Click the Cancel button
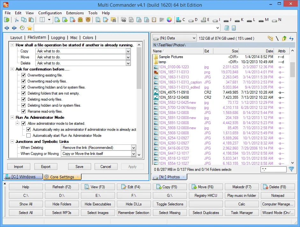Screen dimensions: 300x227 pyautogui.click(x=106, y=167)
